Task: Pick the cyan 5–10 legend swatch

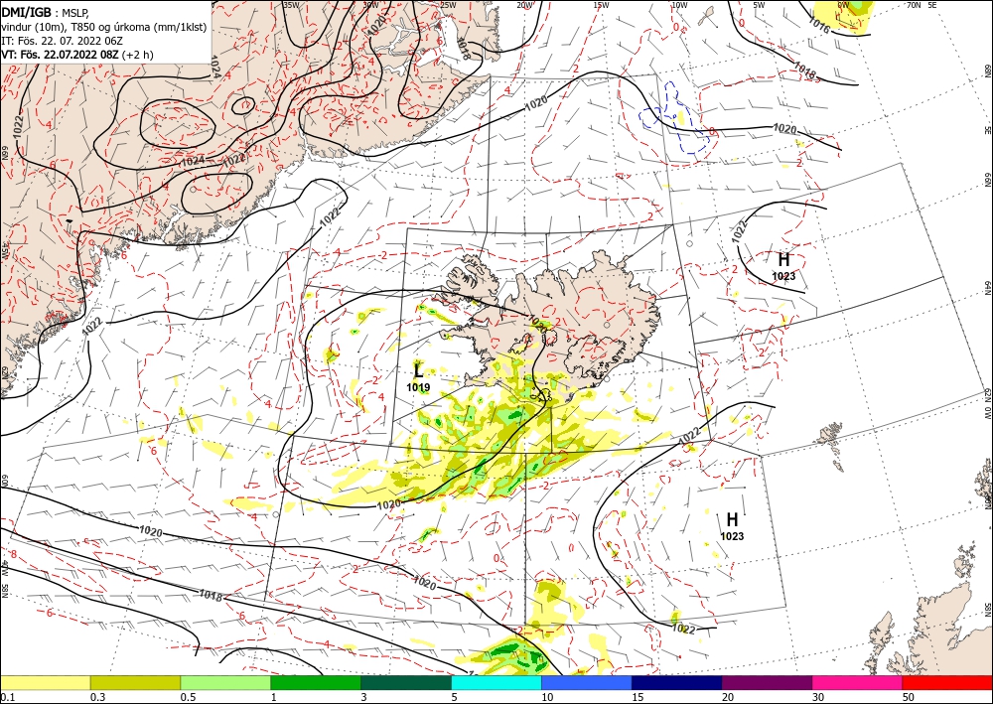Action: pos(496,682)
